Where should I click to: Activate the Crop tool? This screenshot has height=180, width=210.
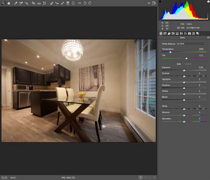(34, 3)
